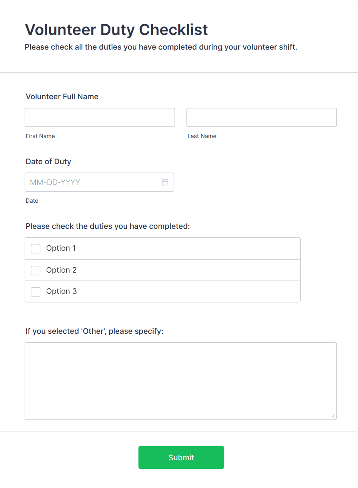This screenshot has height=488, width=358.
Task: Check the Option 1 checkbox
Action: coord(35,248)
